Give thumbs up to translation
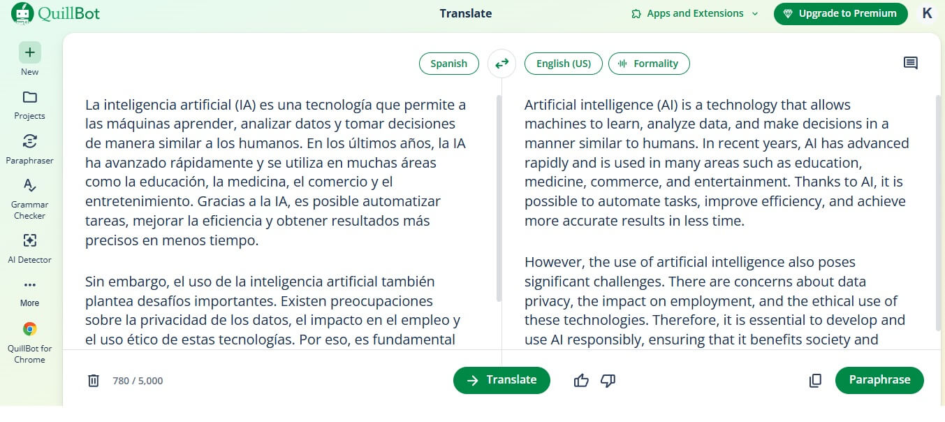 (581, 381)
